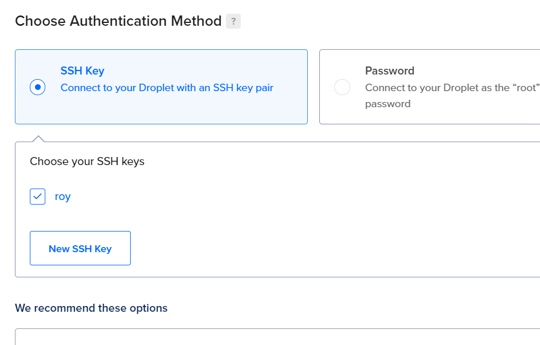The width and height of the screenshot is (540, 345).
Task: Click the "Password" card title
Action: (390, 71)
